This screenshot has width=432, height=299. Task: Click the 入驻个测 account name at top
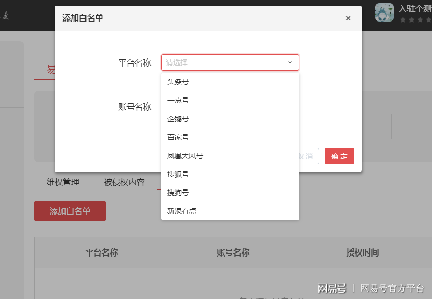415,9
